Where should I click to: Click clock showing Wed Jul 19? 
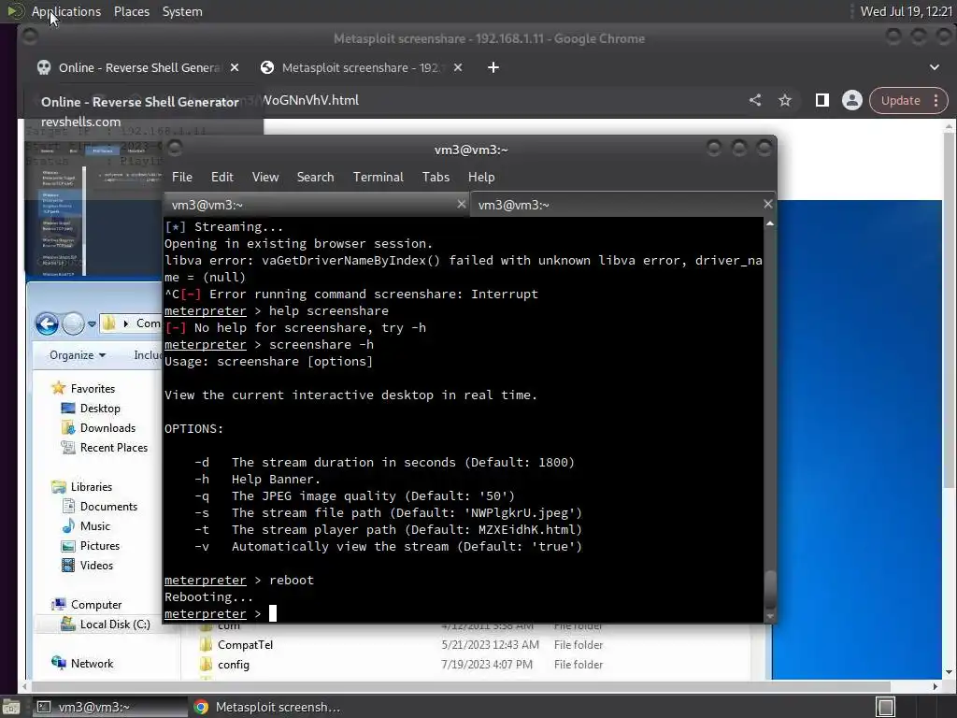tap(907, 11)
